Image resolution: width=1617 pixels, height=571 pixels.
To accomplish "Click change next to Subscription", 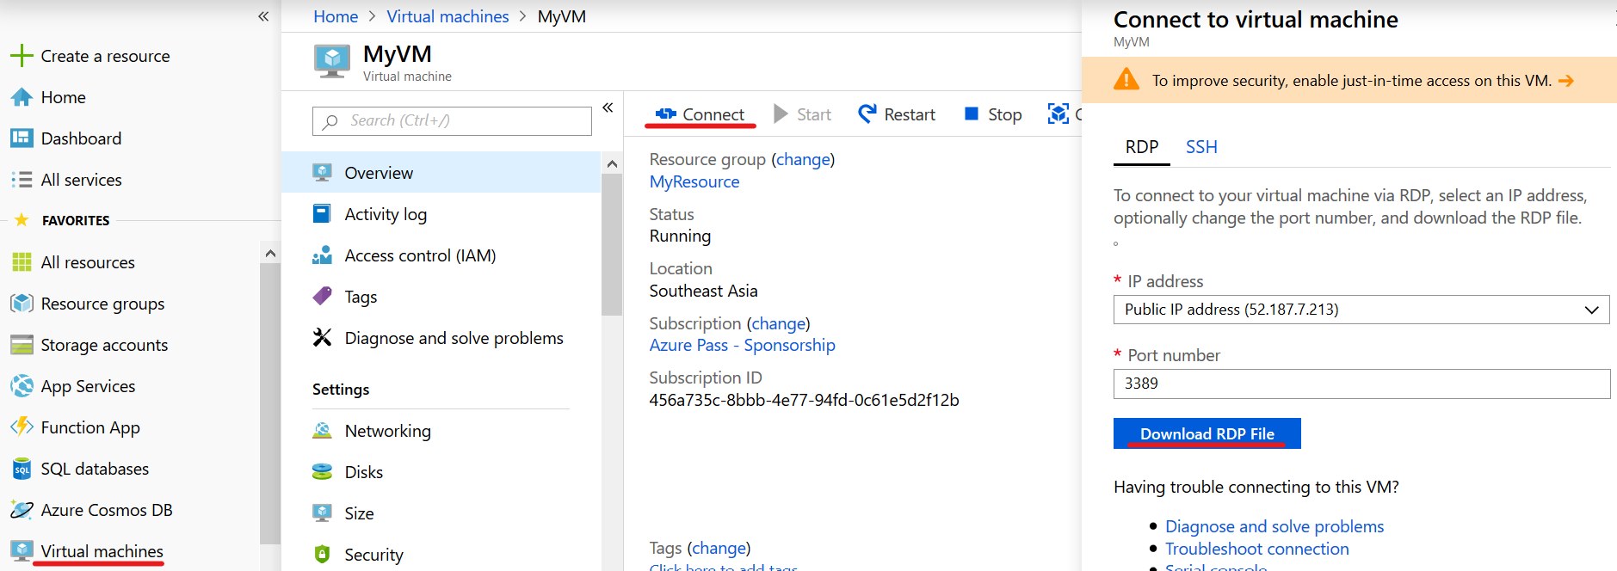I will point(778,323).
